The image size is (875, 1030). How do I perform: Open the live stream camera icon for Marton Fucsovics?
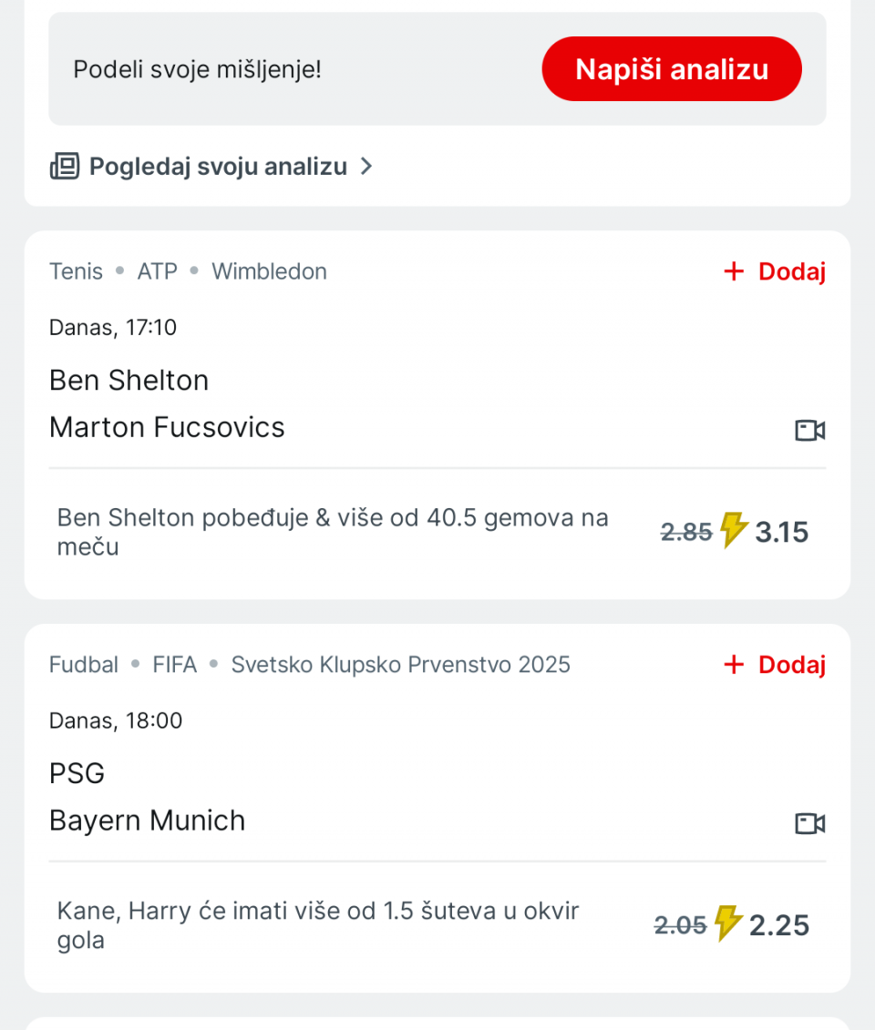(810, 430)
